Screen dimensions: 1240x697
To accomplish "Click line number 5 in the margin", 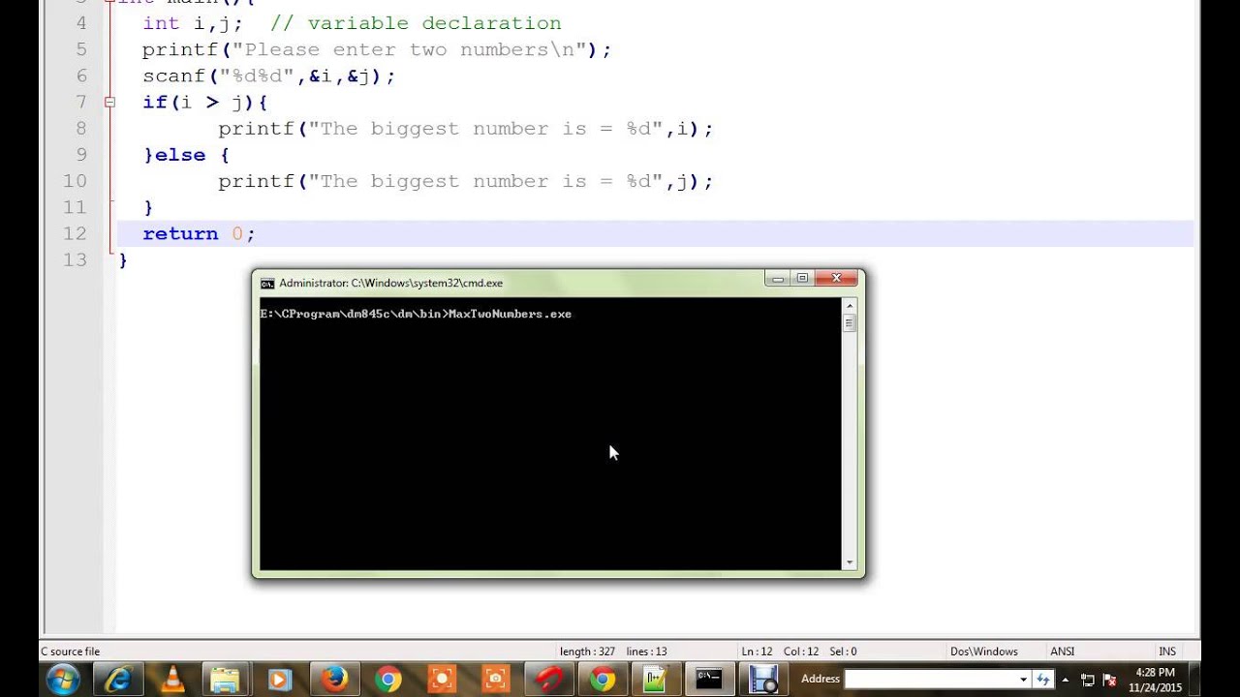I will (x=80, y=49).
